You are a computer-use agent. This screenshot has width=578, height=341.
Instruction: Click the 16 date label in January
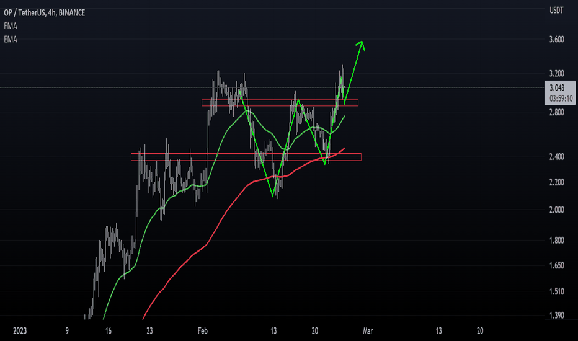[108, 330]
